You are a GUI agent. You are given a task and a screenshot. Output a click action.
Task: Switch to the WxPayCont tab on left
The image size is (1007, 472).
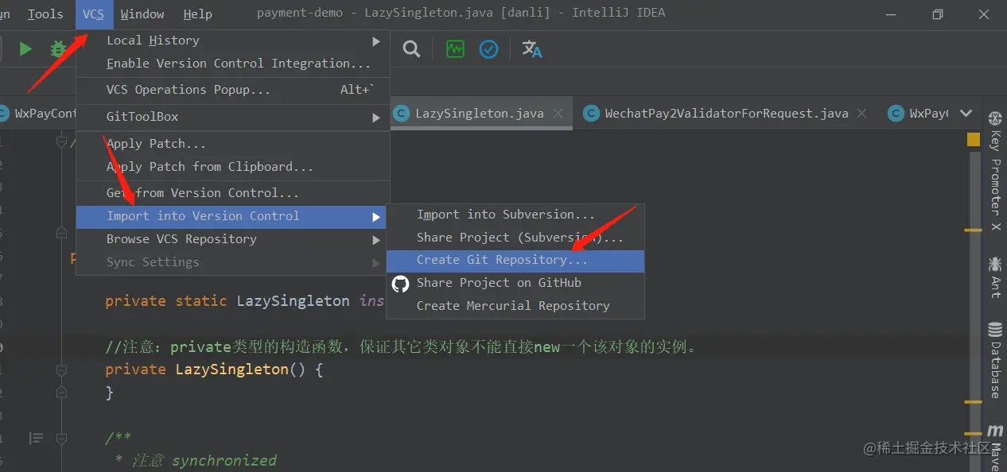point(38,114)
